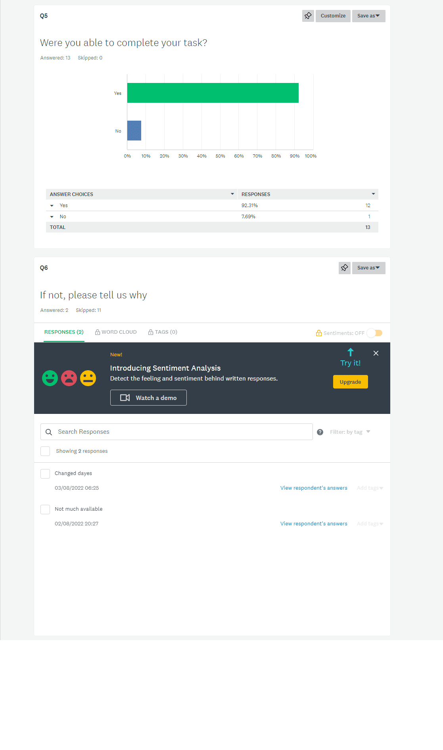Viewport: 443px width, 750px height.
Task: Close the Sentiment Analysis banner
Action: [376, 353]
